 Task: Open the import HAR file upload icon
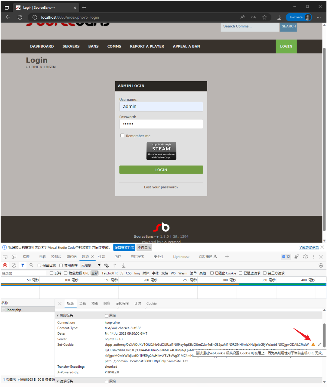pos(115,265)
